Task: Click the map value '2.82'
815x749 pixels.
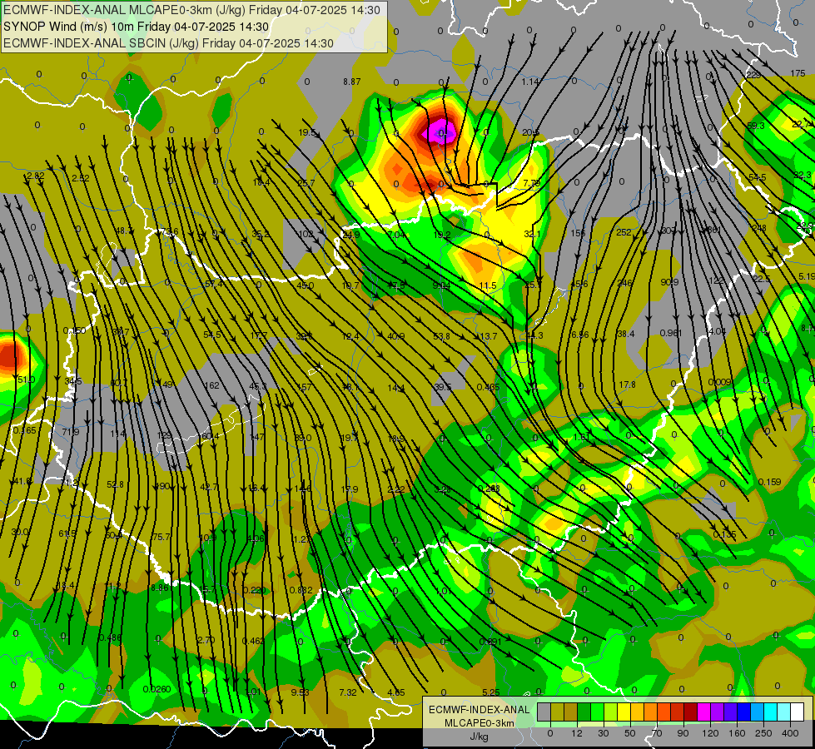Action: click(35, 176)
